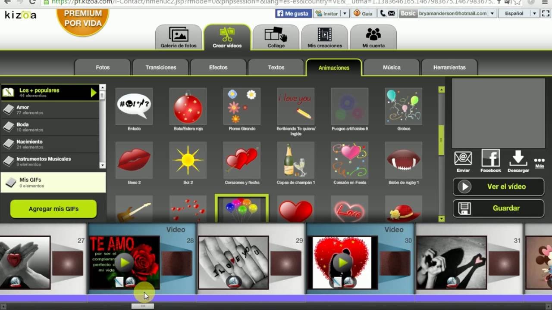Open the Galería de fotos section
Screen dimensions: 552x310
pos(179,37)
